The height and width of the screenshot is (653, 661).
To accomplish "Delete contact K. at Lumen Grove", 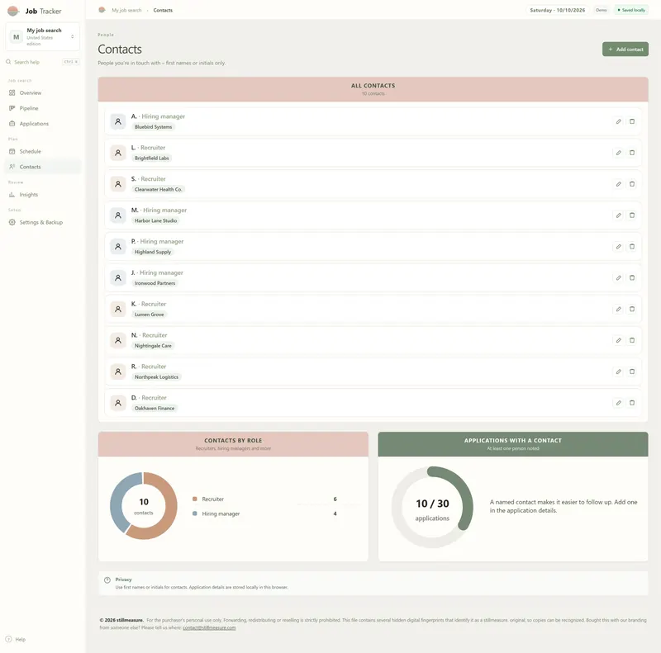I will tap(632, 310).
